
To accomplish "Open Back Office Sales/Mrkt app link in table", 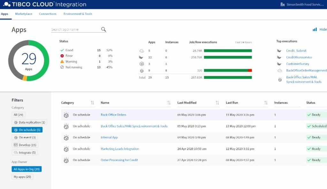I will [x=134, y=126].
